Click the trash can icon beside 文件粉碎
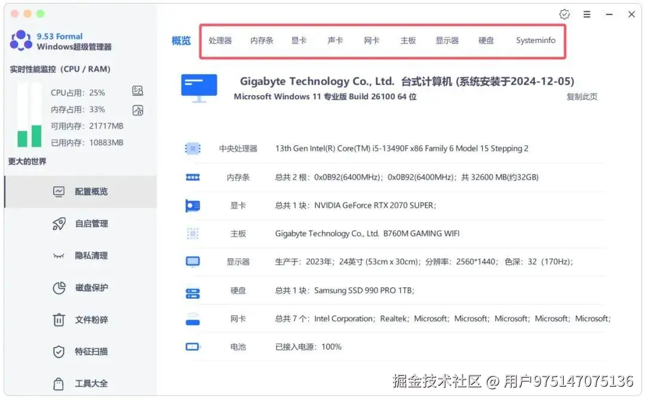This screenshot has width=645, height=401. (59, 320)
